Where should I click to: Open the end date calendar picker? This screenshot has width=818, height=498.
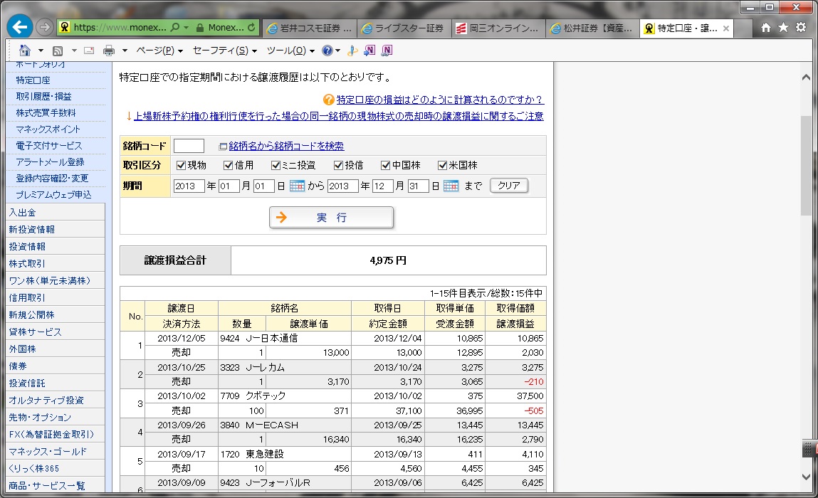coord(451,186)
